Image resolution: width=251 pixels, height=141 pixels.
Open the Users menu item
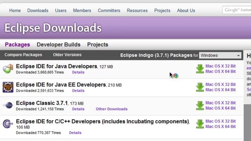point(61,11)
